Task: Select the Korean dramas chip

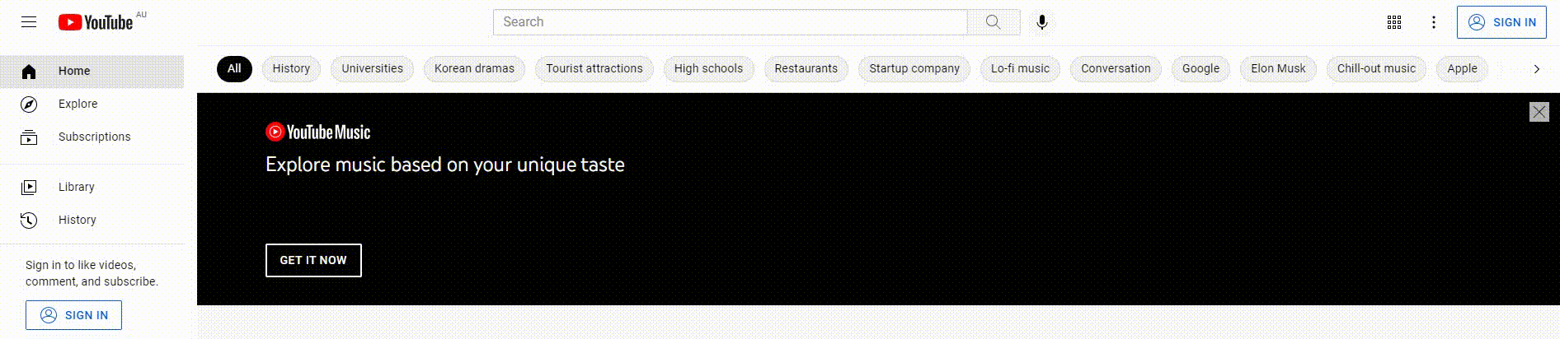Action: [474, 69]
